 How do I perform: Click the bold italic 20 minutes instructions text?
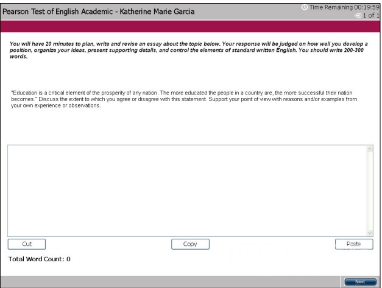pyautogui.click(x=189, y=50)
